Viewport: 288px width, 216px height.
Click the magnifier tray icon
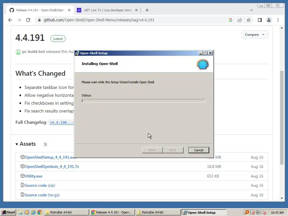pyautogui.click(x=247, y=213)
